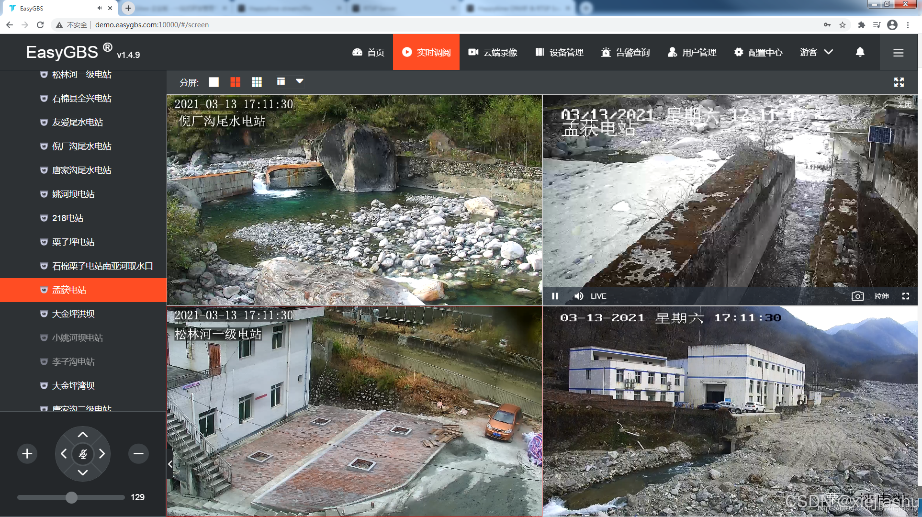Open the hamburger menu icon
Viewport: 922px width, 517px height.
click(x=898, y=53)
